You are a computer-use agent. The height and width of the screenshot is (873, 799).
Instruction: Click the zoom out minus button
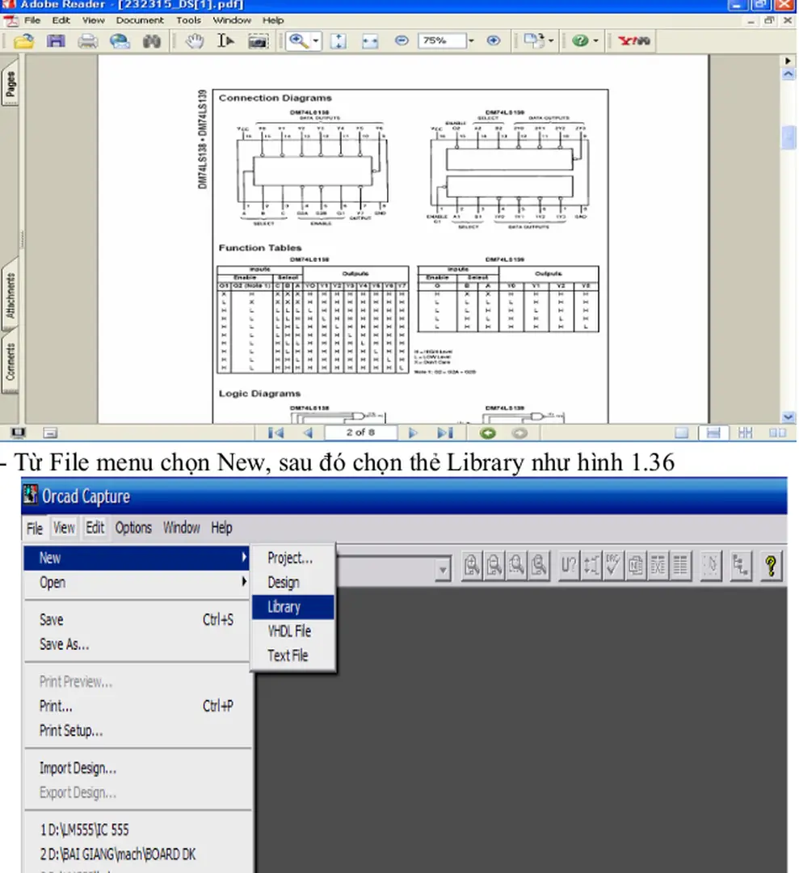402,41
